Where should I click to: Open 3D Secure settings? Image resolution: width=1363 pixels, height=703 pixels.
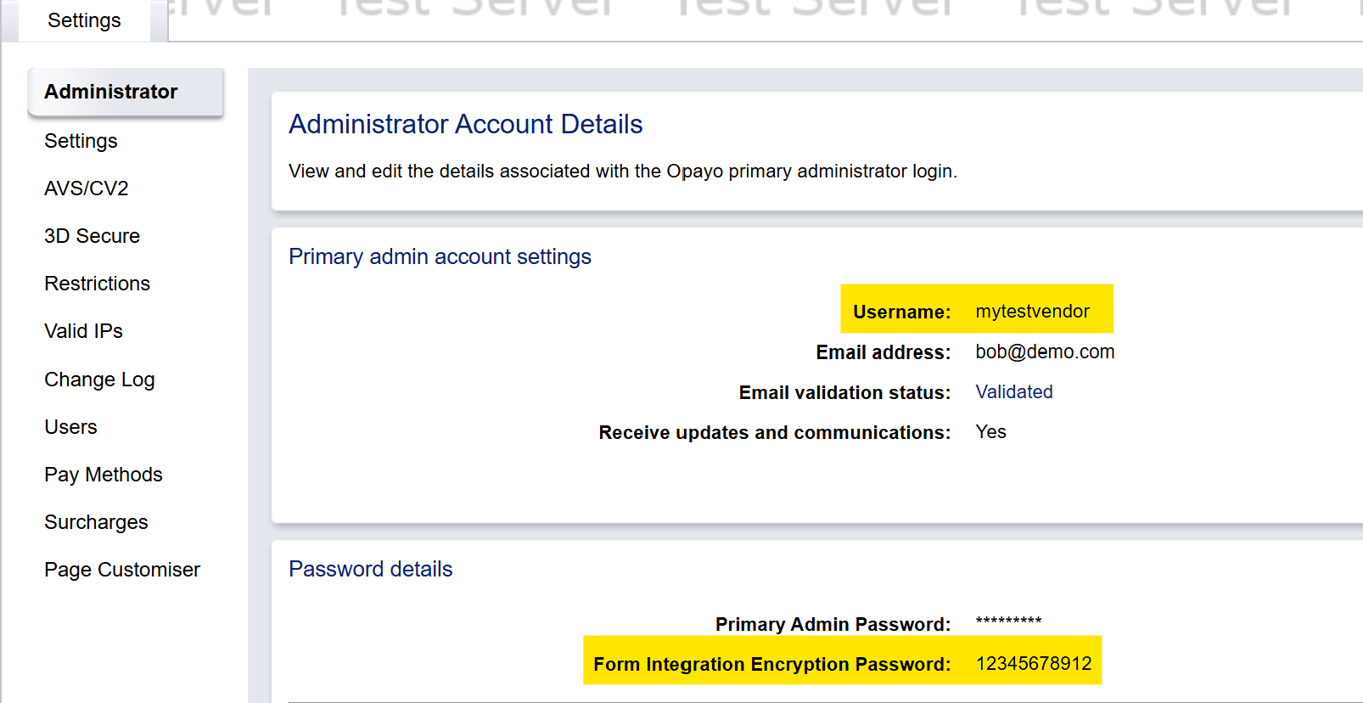(x=92, y=236)
